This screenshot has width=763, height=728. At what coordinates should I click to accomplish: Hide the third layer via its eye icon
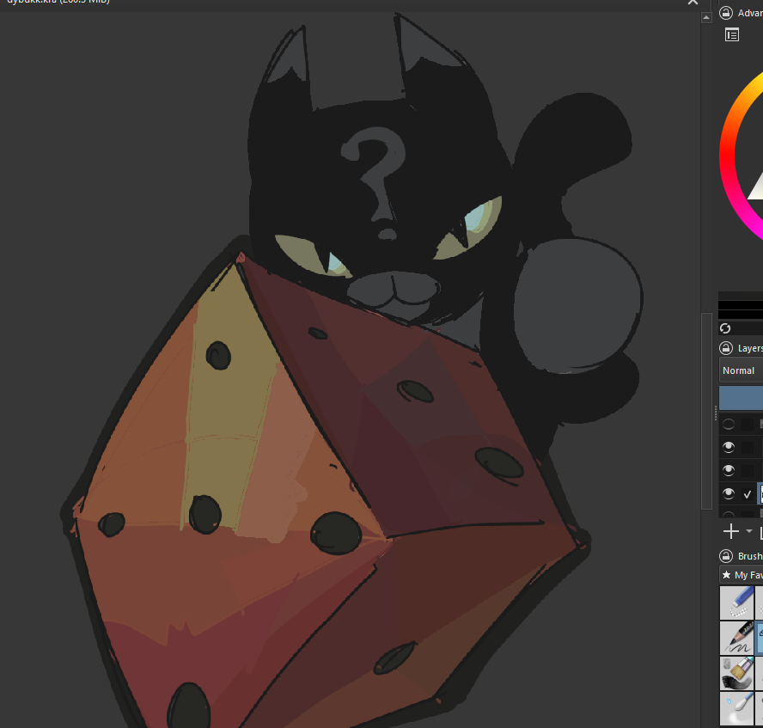pyautogui.click(x=729, y=470)
